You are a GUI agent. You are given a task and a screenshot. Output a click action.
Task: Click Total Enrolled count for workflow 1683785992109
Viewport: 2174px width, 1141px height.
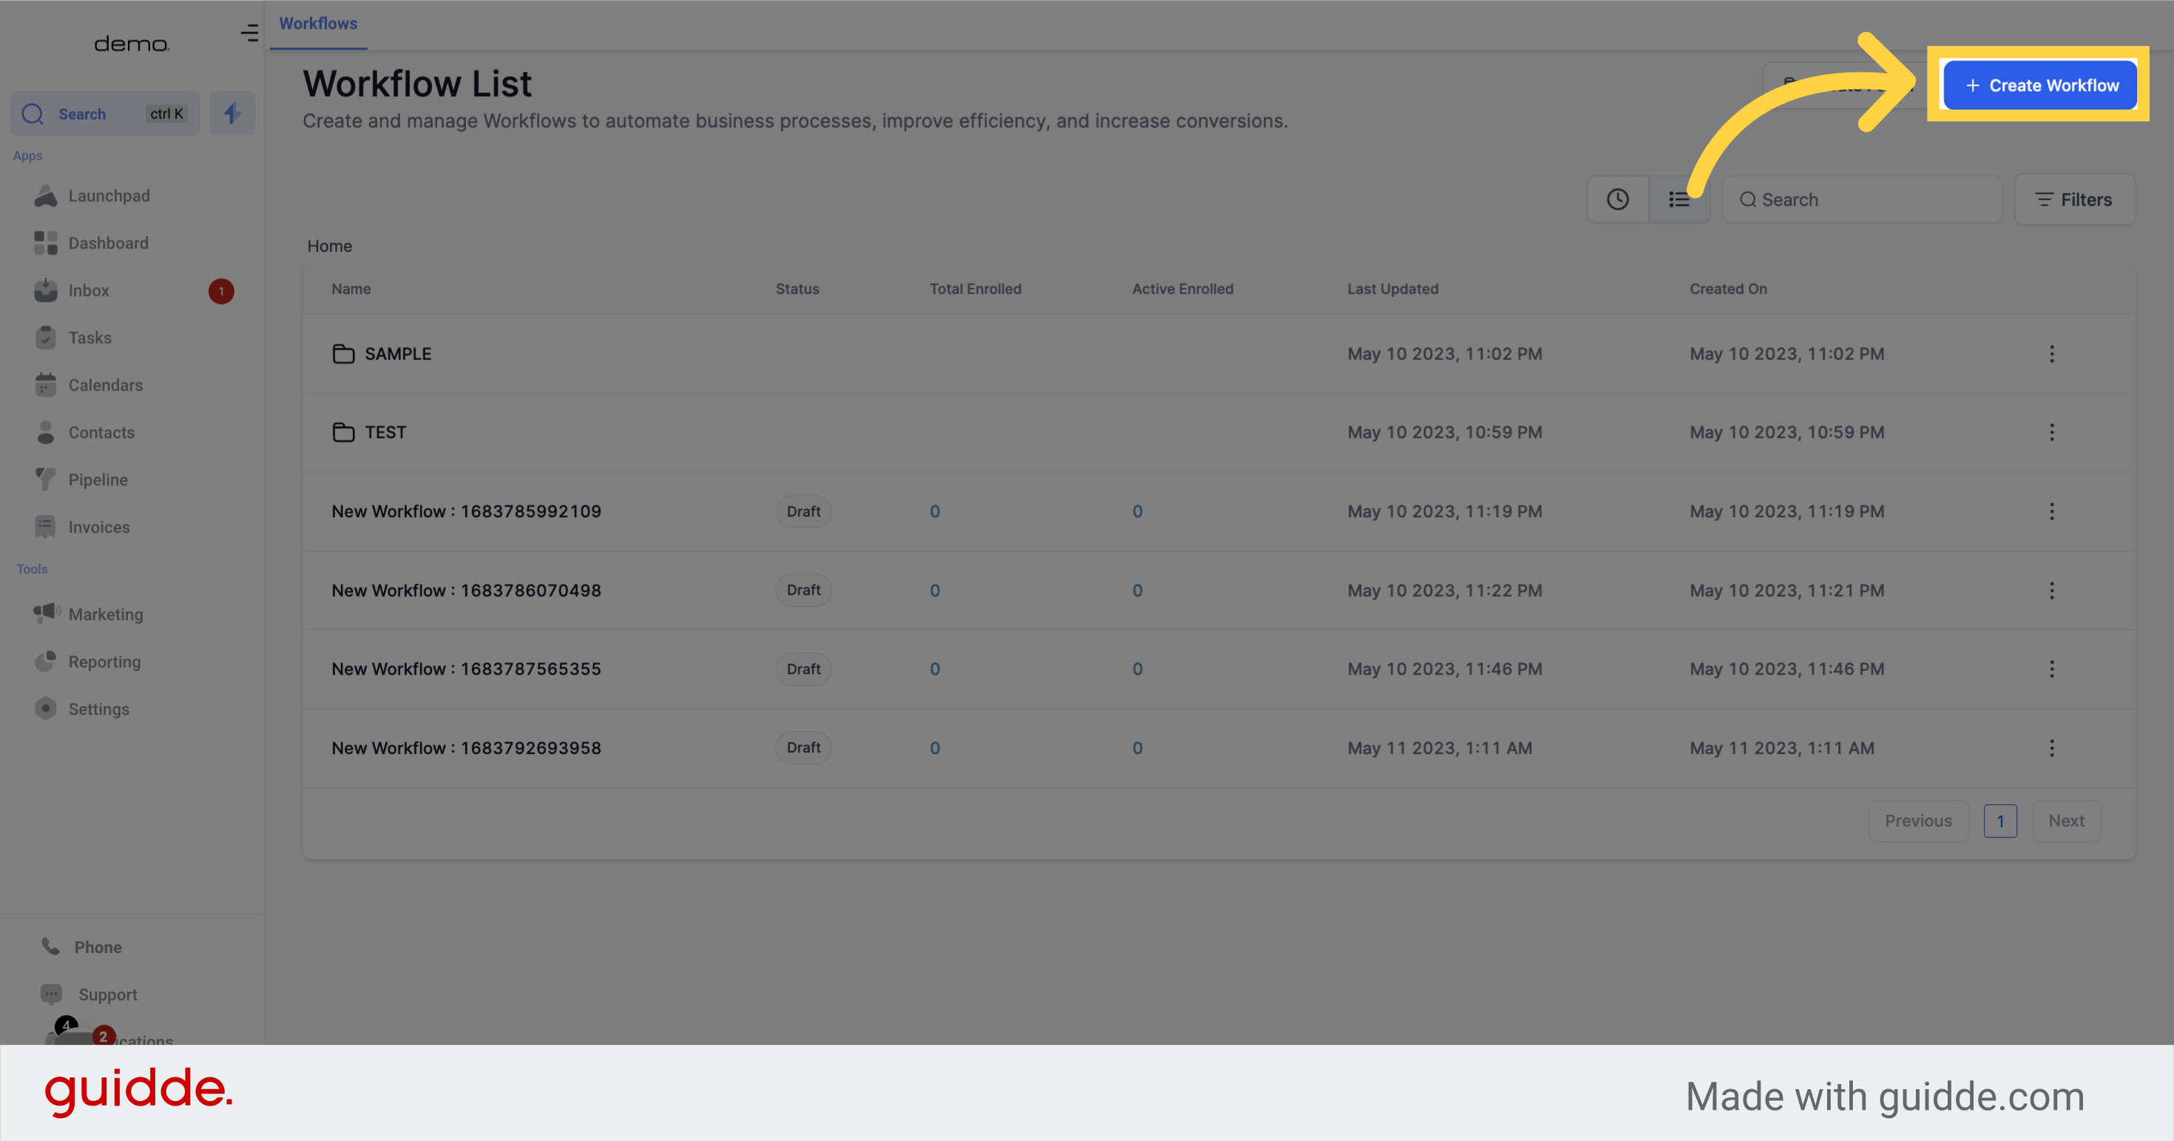click(x=934, y=511)
